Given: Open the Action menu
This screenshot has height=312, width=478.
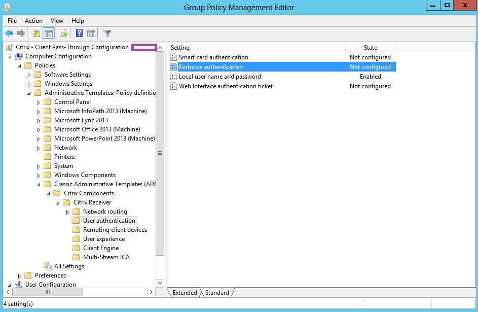Looking at the screenshot, I should [x=33, y=21].
